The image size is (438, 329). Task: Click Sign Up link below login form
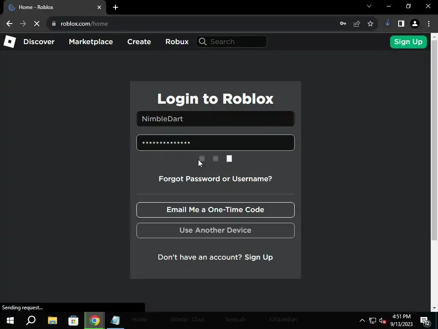pos(259,257)
